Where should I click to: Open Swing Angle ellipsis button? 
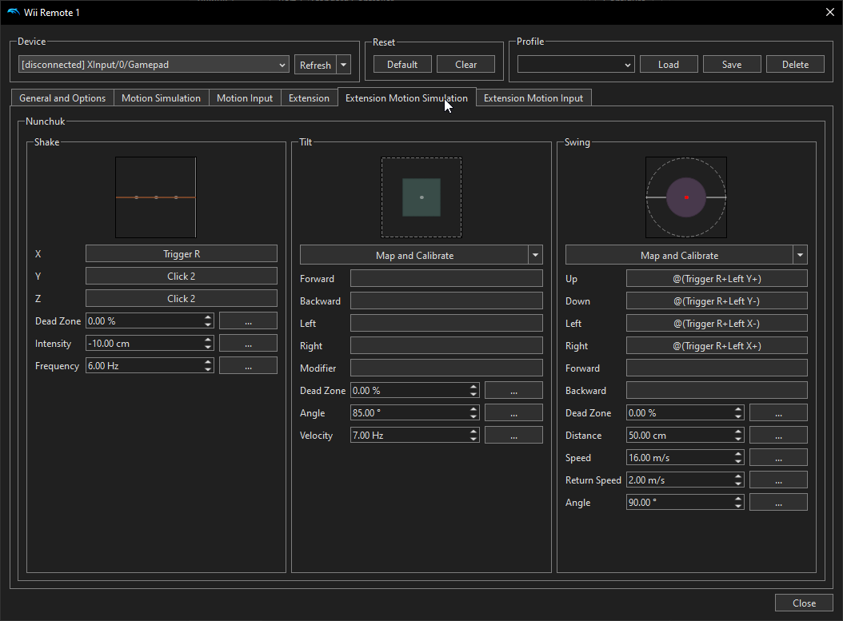pyautogui.click(x=778, y=503)
